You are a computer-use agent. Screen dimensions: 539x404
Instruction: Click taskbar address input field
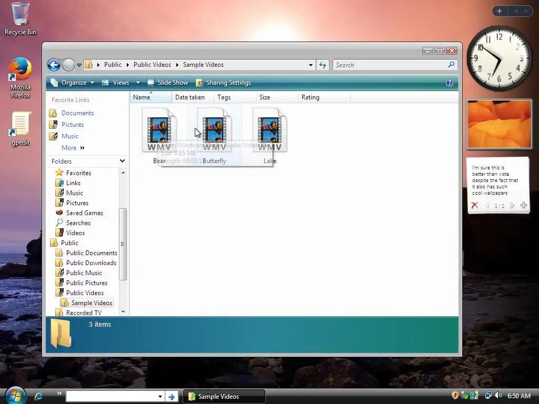pyautogui.click(x=111, y=397)
